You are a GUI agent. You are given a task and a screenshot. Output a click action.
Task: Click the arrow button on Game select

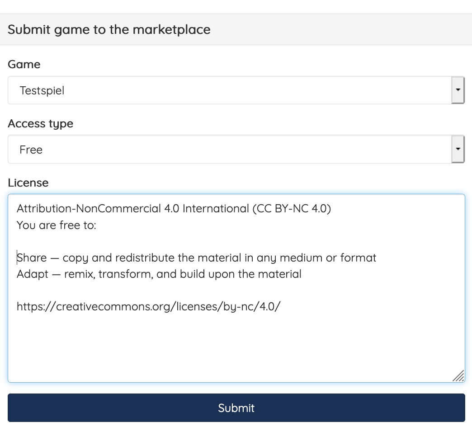[x=458, y=90]
